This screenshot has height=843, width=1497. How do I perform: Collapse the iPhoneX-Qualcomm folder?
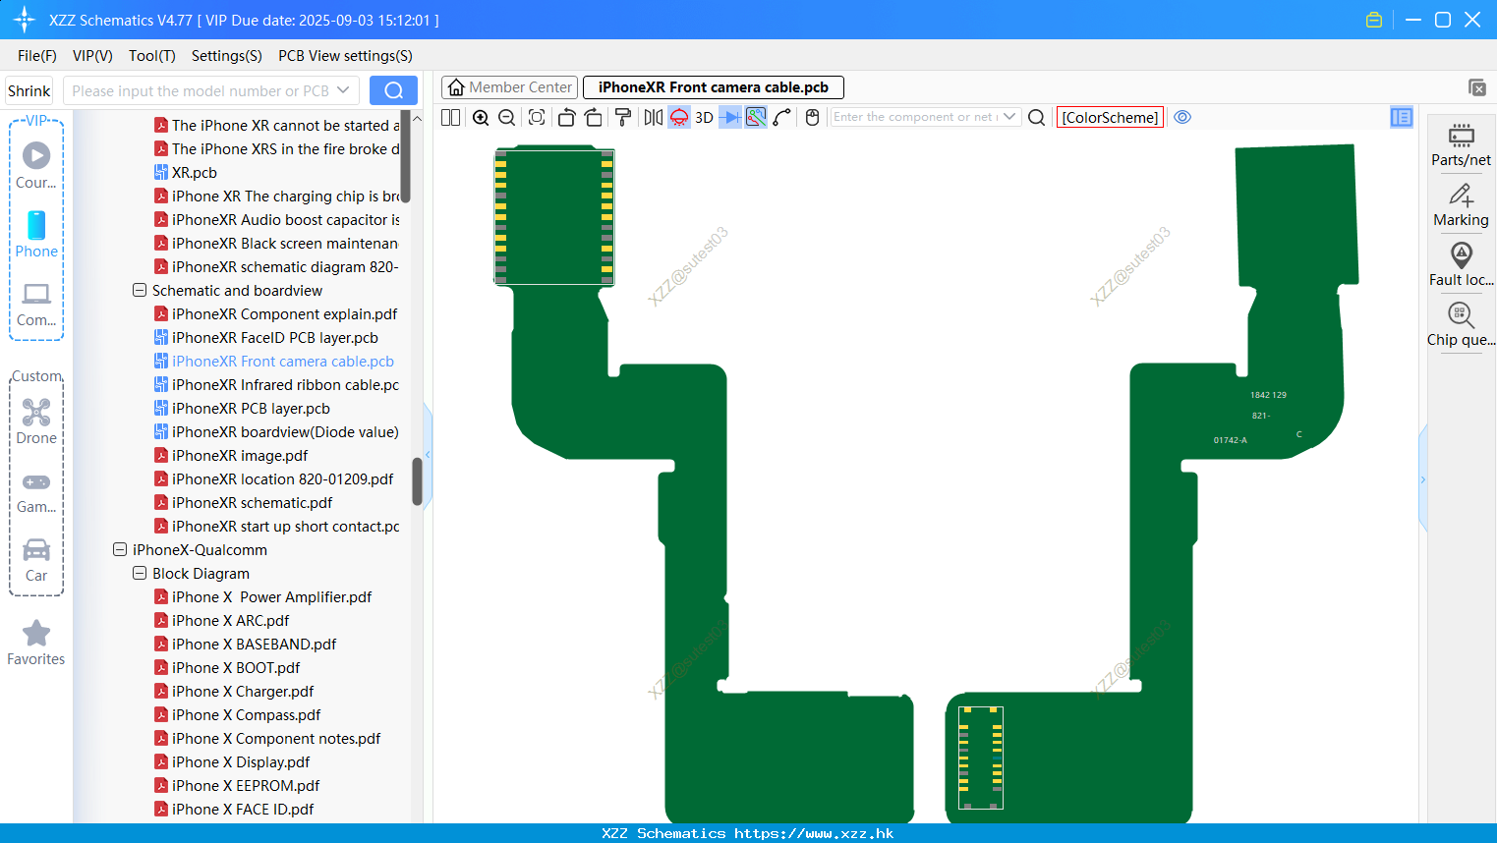(x=120, y=550)
